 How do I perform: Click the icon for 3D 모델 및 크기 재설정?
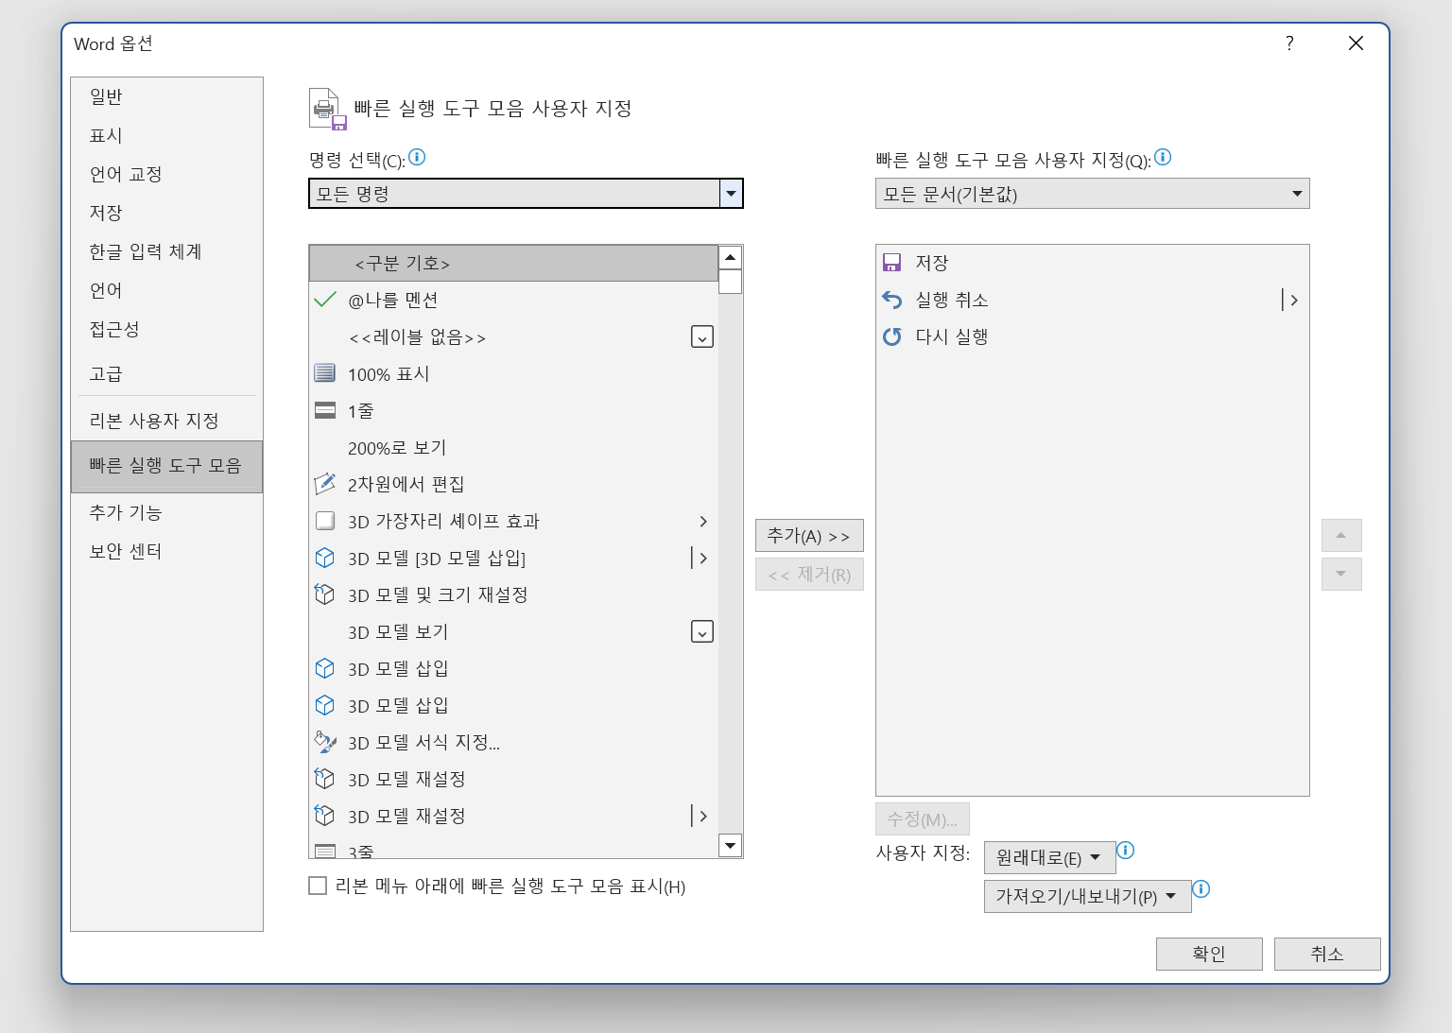[x=324, y=594]
